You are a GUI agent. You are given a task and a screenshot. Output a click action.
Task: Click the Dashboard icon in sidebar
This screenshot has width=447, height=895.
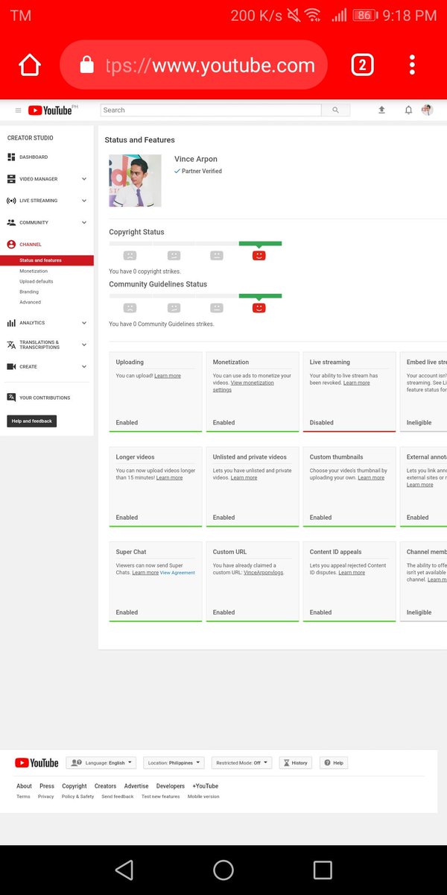pos(11,157)
